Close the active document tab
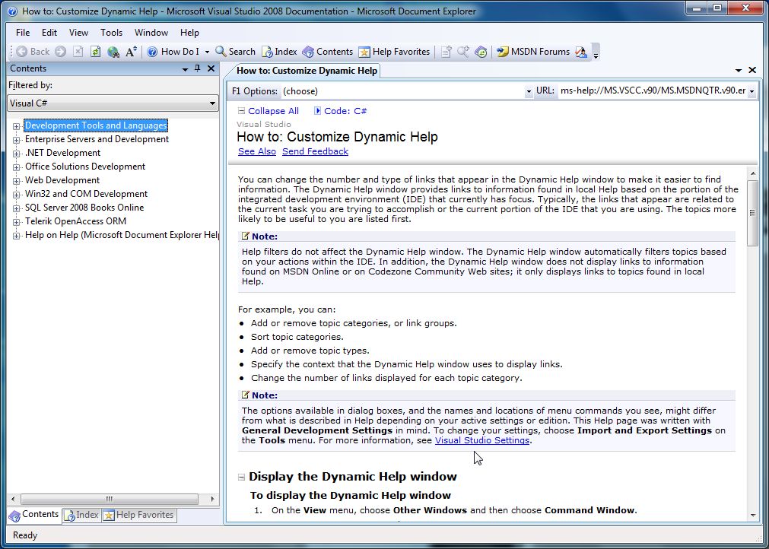 pos(752,71)
